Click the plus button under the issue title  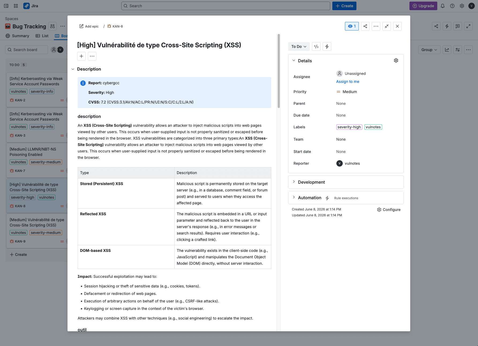(81, 56)
